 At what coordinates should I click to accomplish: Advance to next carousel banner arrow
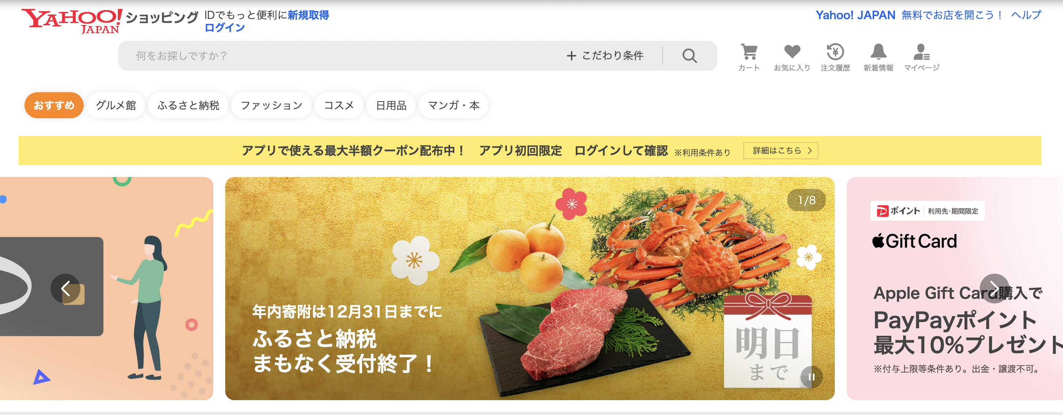click(x=994, y=289)
